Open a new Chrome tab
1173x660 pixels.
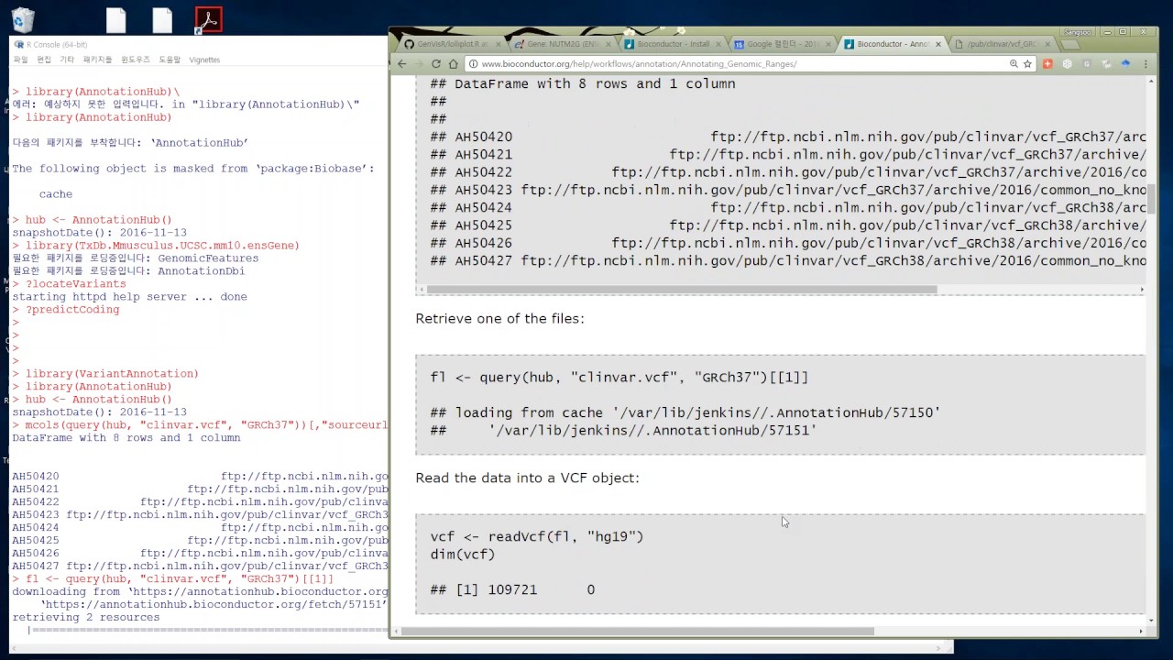coord(1070,44)
